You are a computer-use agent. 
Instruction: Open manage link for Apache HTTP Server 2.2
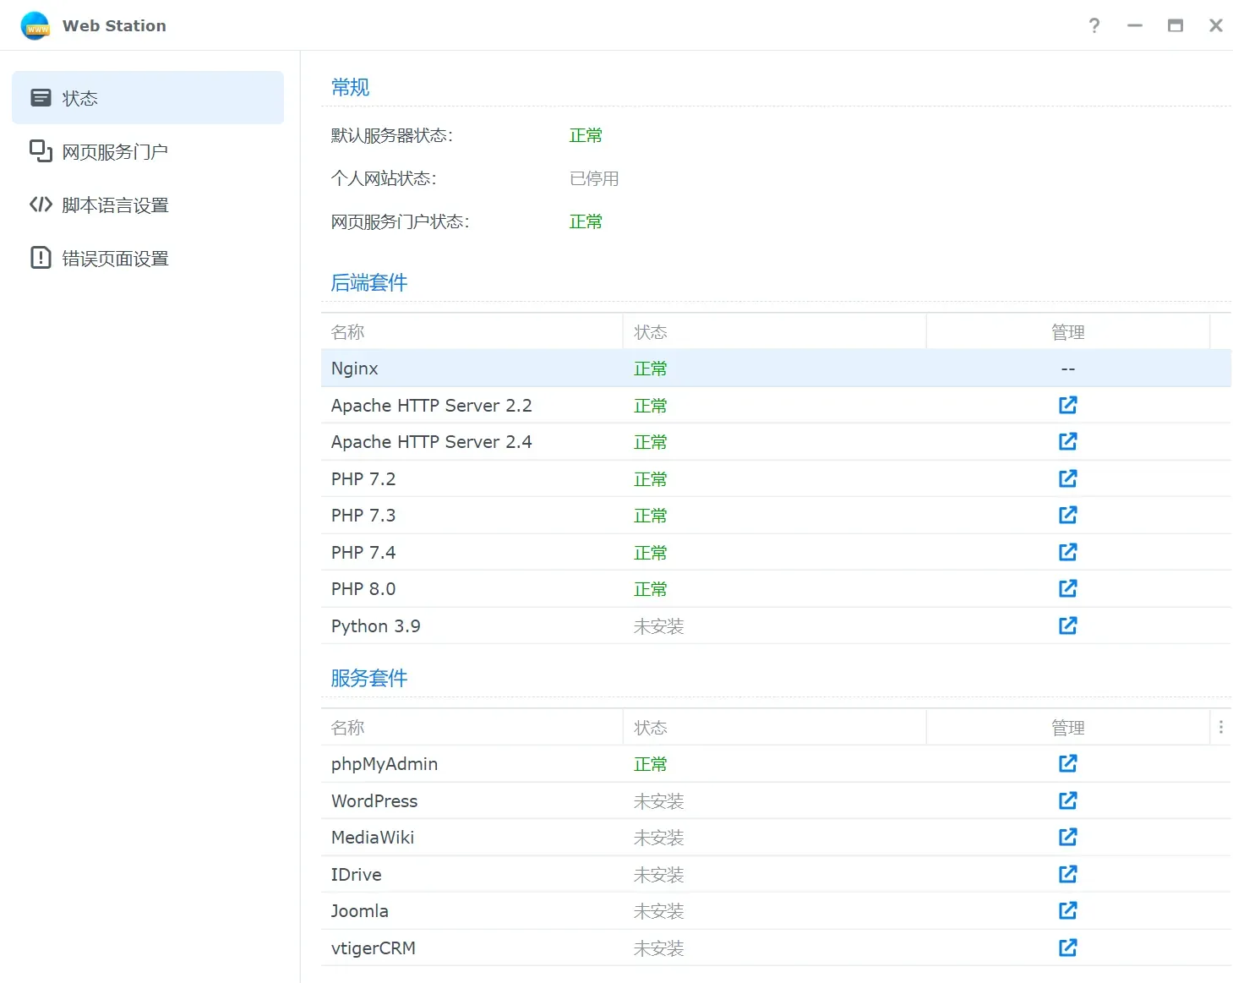[x=1067, y=405]
